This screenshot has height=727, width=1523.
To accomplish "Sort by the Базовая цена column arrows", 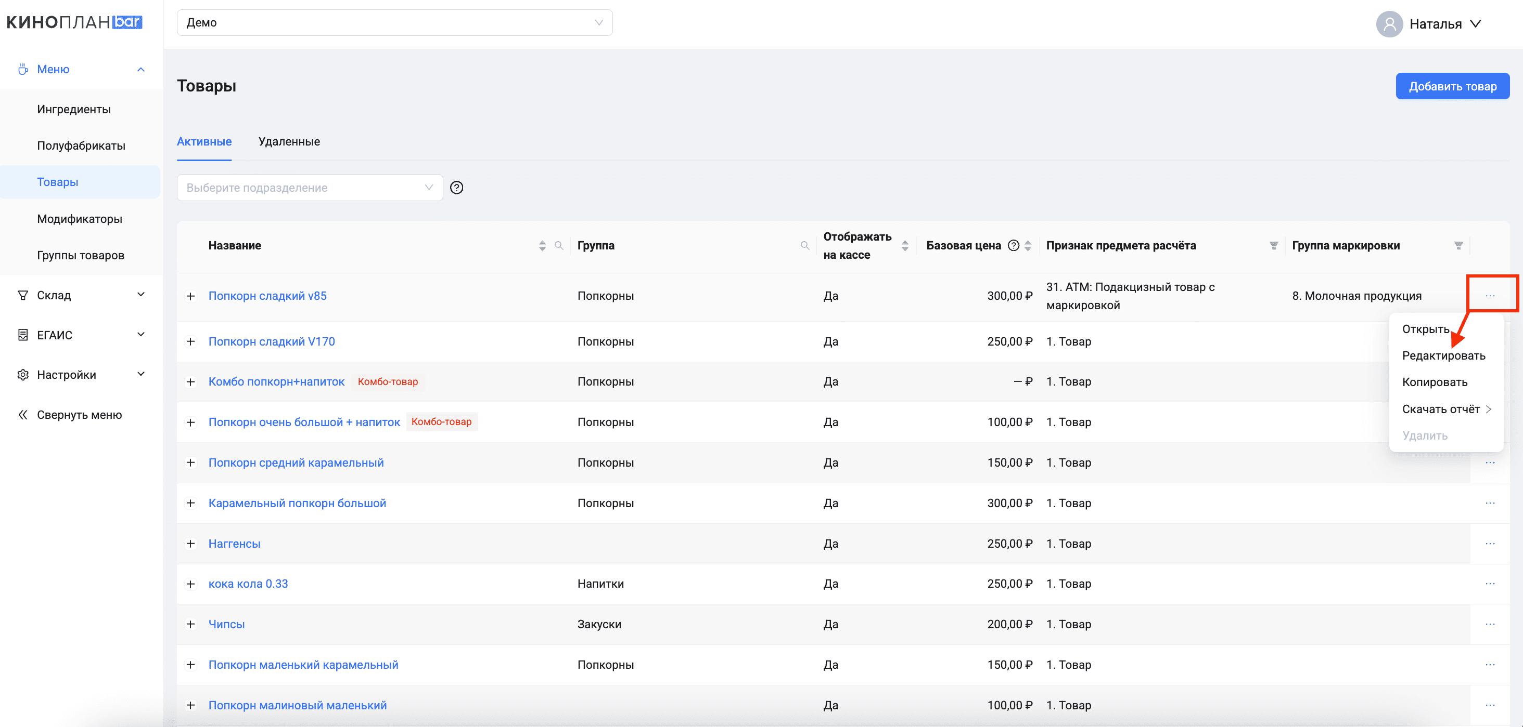I will (x=1028, y=246).
